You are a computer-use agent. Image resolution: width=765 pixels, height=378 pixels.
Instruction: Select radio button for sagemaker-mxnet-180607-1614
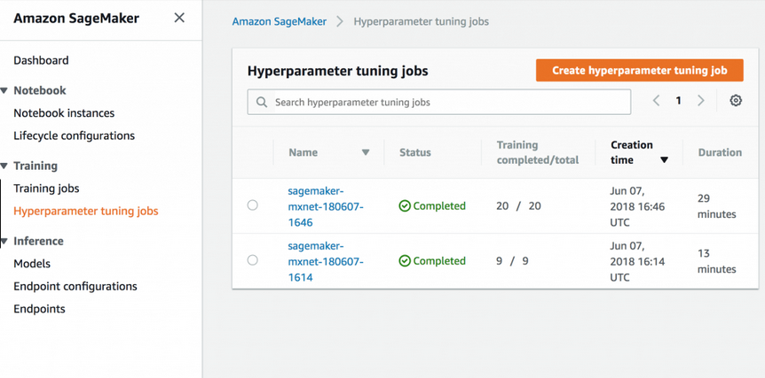pyautogui.click(x=253, y=260)
